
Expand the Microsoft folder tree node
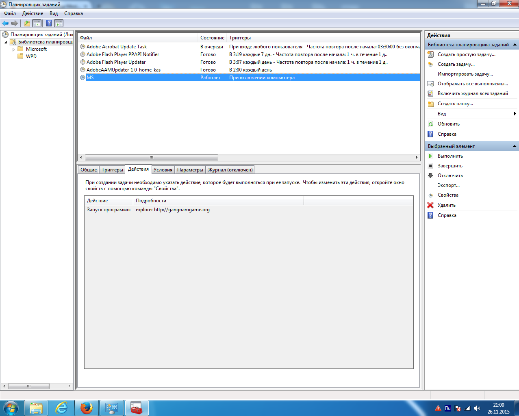(13, 50)
